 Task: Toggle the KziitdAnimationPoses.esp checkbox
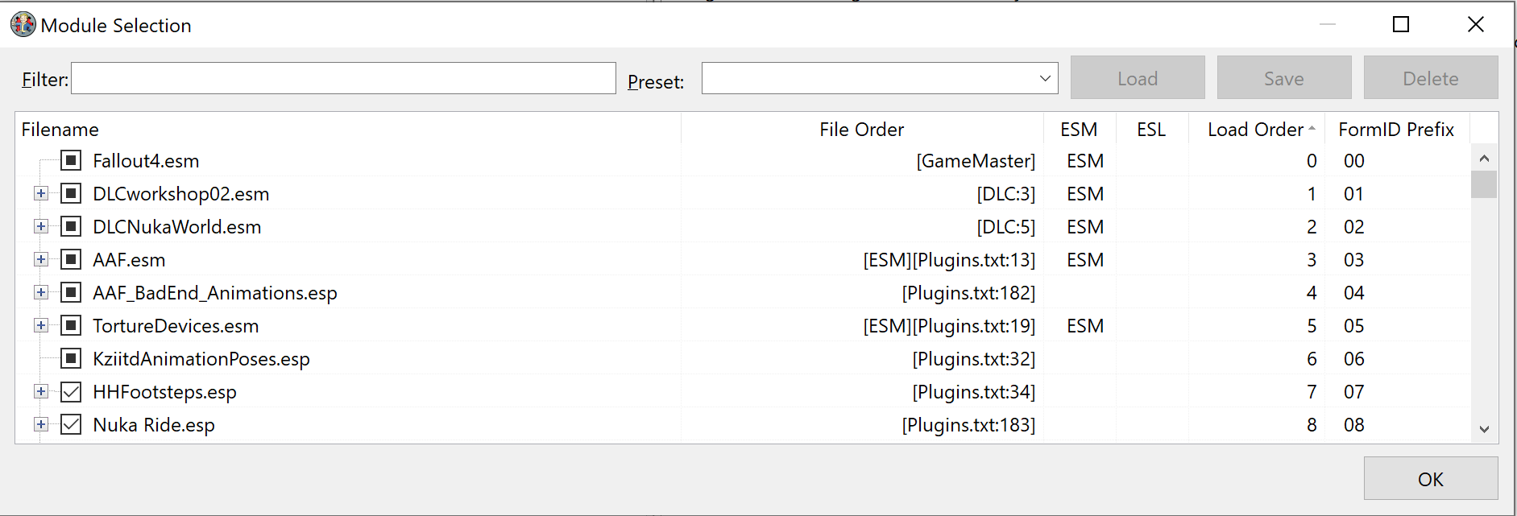[71, 358]
